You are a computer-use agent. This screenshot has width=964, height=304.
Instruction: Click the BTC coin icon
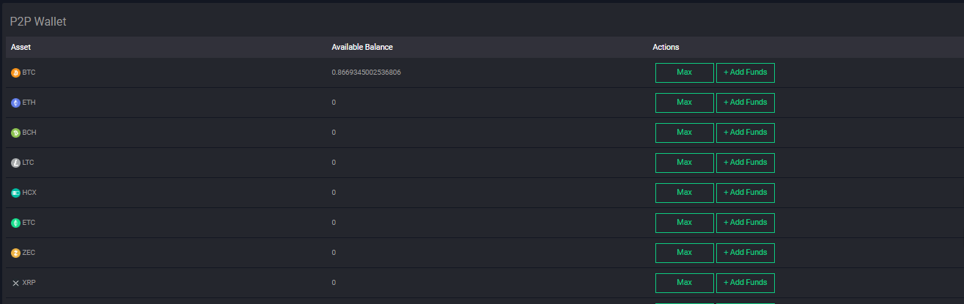click(x=15, y=73)
